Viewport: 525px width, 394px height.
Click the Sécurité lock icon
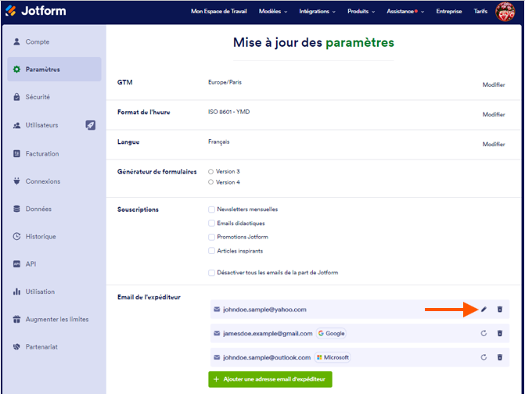click(16, 97)
